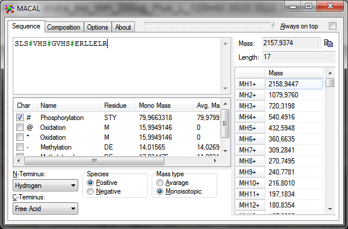Viewport: 348px width, 229px height.
Task: Select the MH3+ mass cell 720,3198
Action: 294,106
